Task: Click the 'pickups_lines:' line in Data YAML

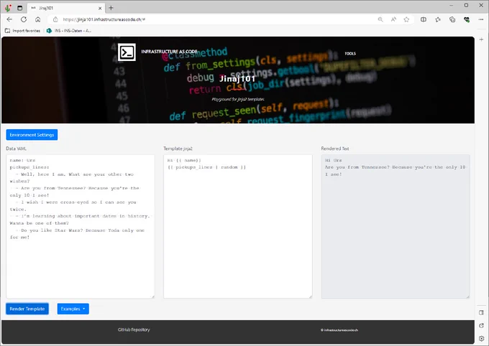Action: point(29,167)
